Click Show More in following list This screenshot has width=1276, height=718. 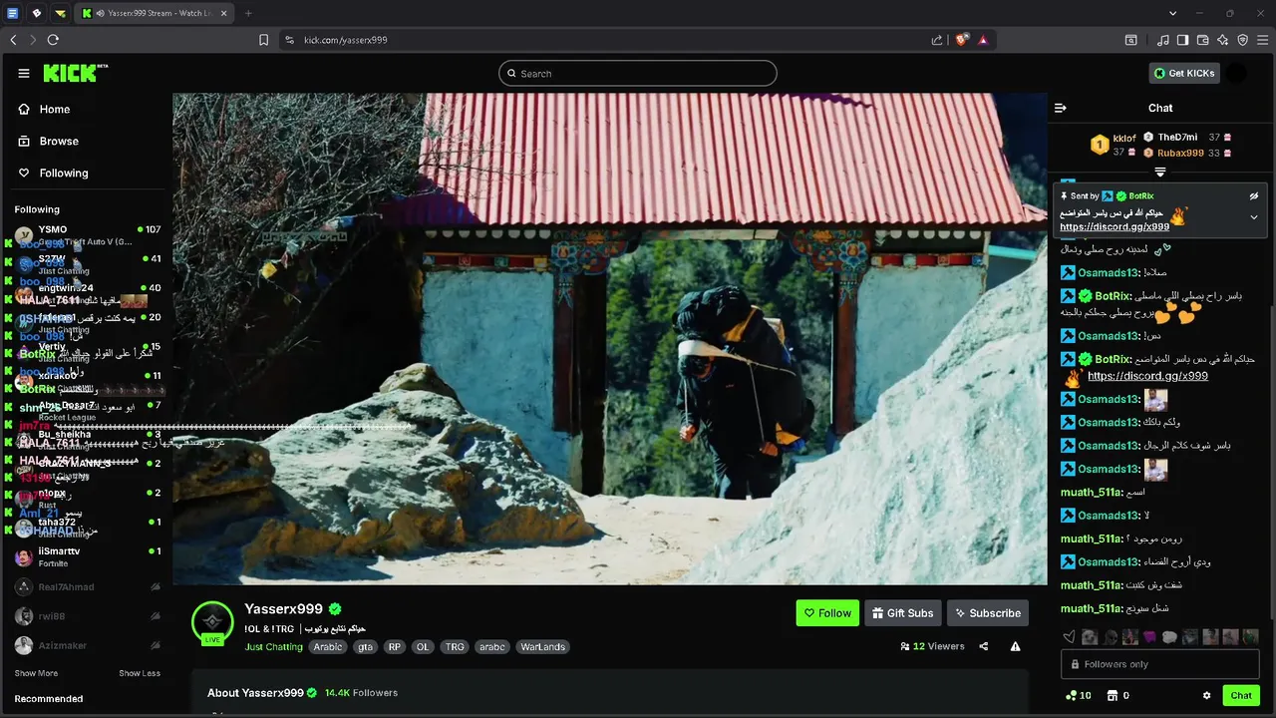pos(36,673)
